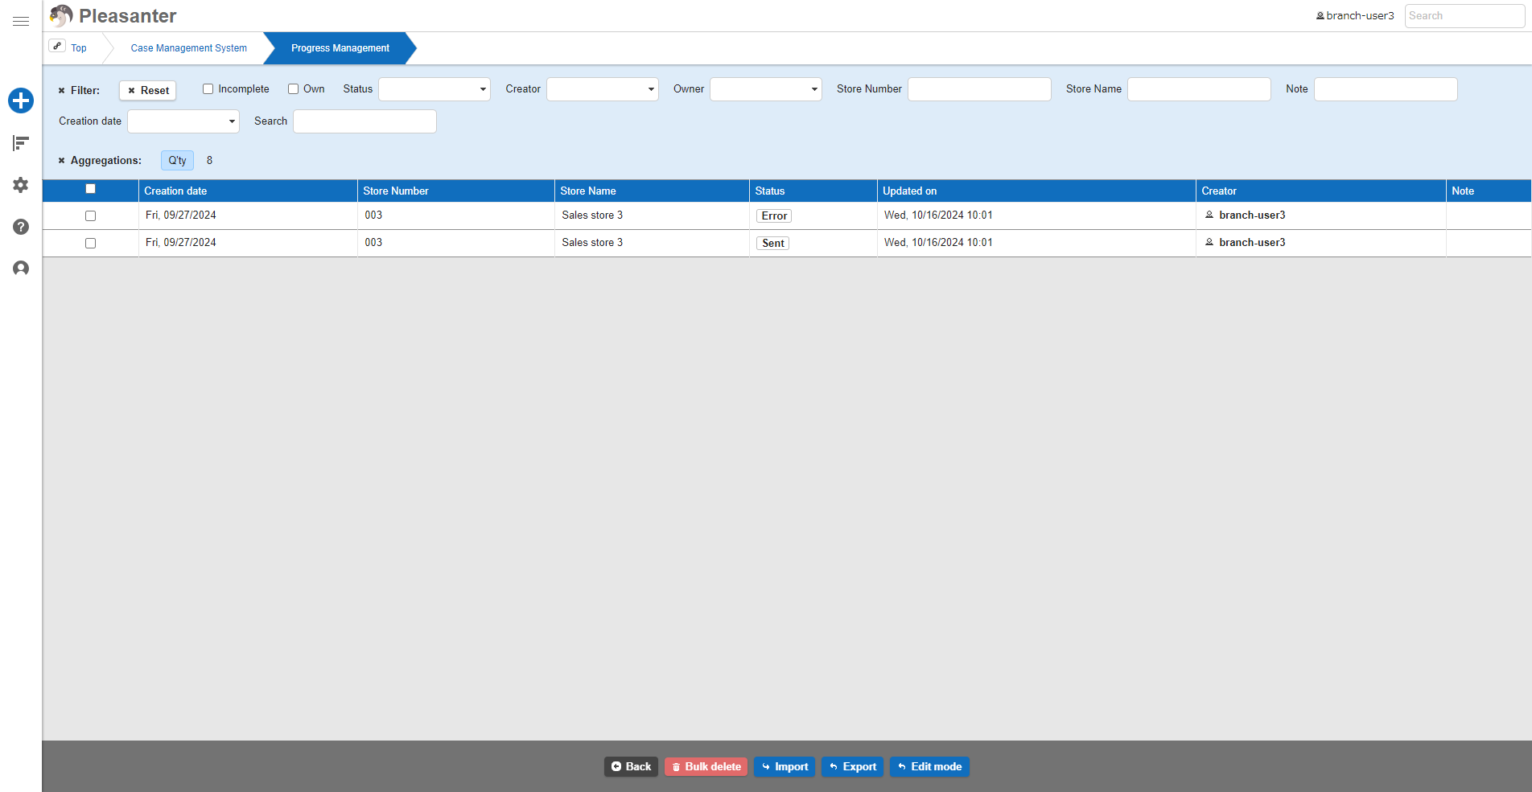Collapse the Aggregations section toggle
The width and height of the screenshot is (1532, 792).
pos(61,161)
